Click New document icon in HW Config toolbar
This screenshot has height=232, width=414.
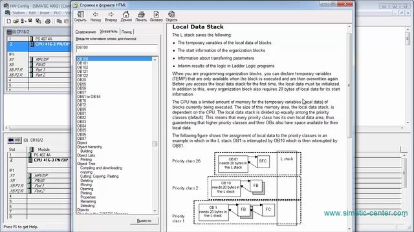point(8,21)
